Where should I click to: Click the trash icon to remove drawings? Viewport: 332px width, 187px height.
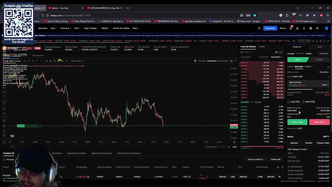(x=4, y=142)
